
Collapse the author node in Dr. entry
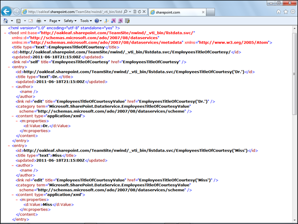point(12,87)
